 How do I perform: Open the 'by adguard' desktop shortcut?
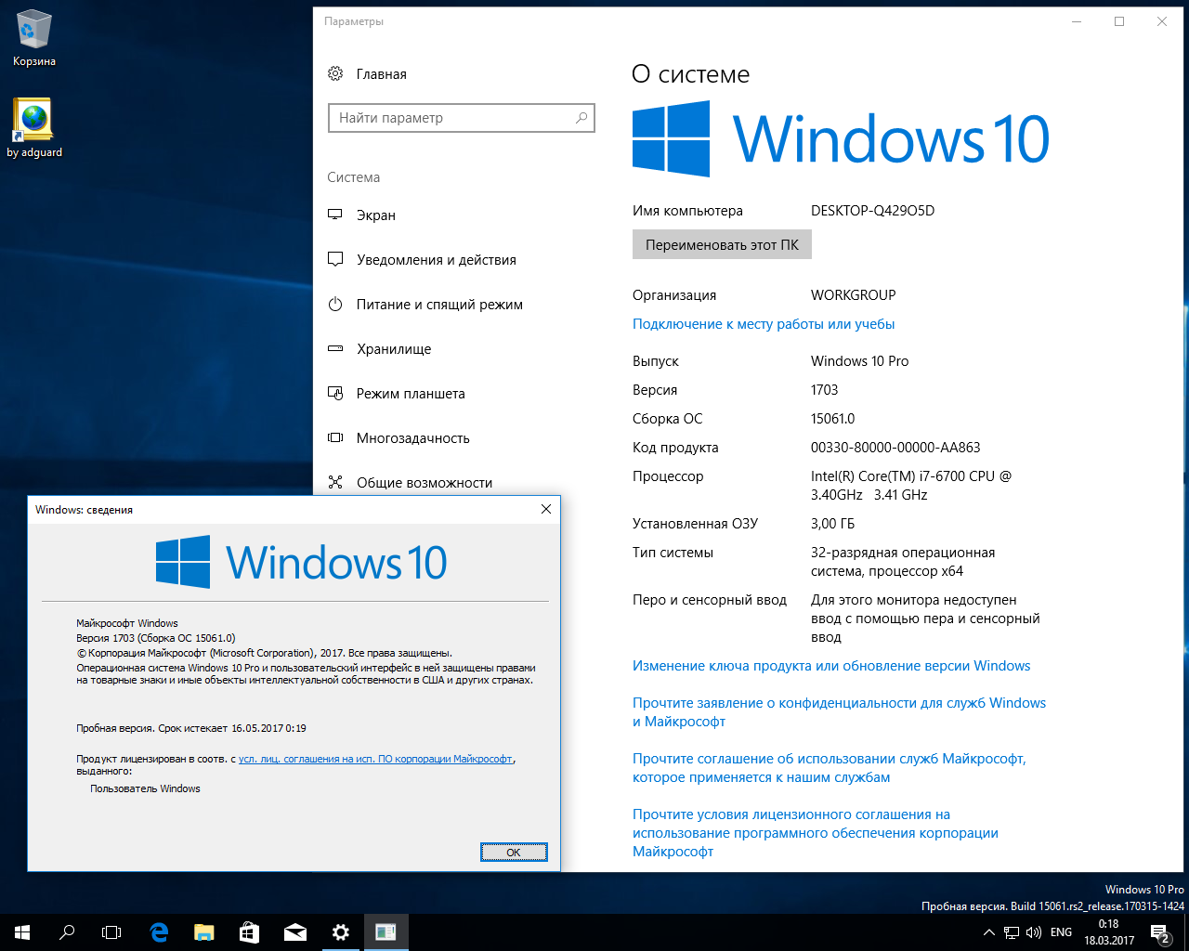[34, 127]
